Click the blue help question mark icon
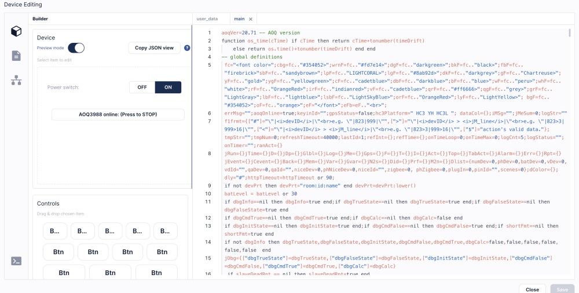This screenshot has height=293, width=579. pyautogui.click(x=187, y=47)
